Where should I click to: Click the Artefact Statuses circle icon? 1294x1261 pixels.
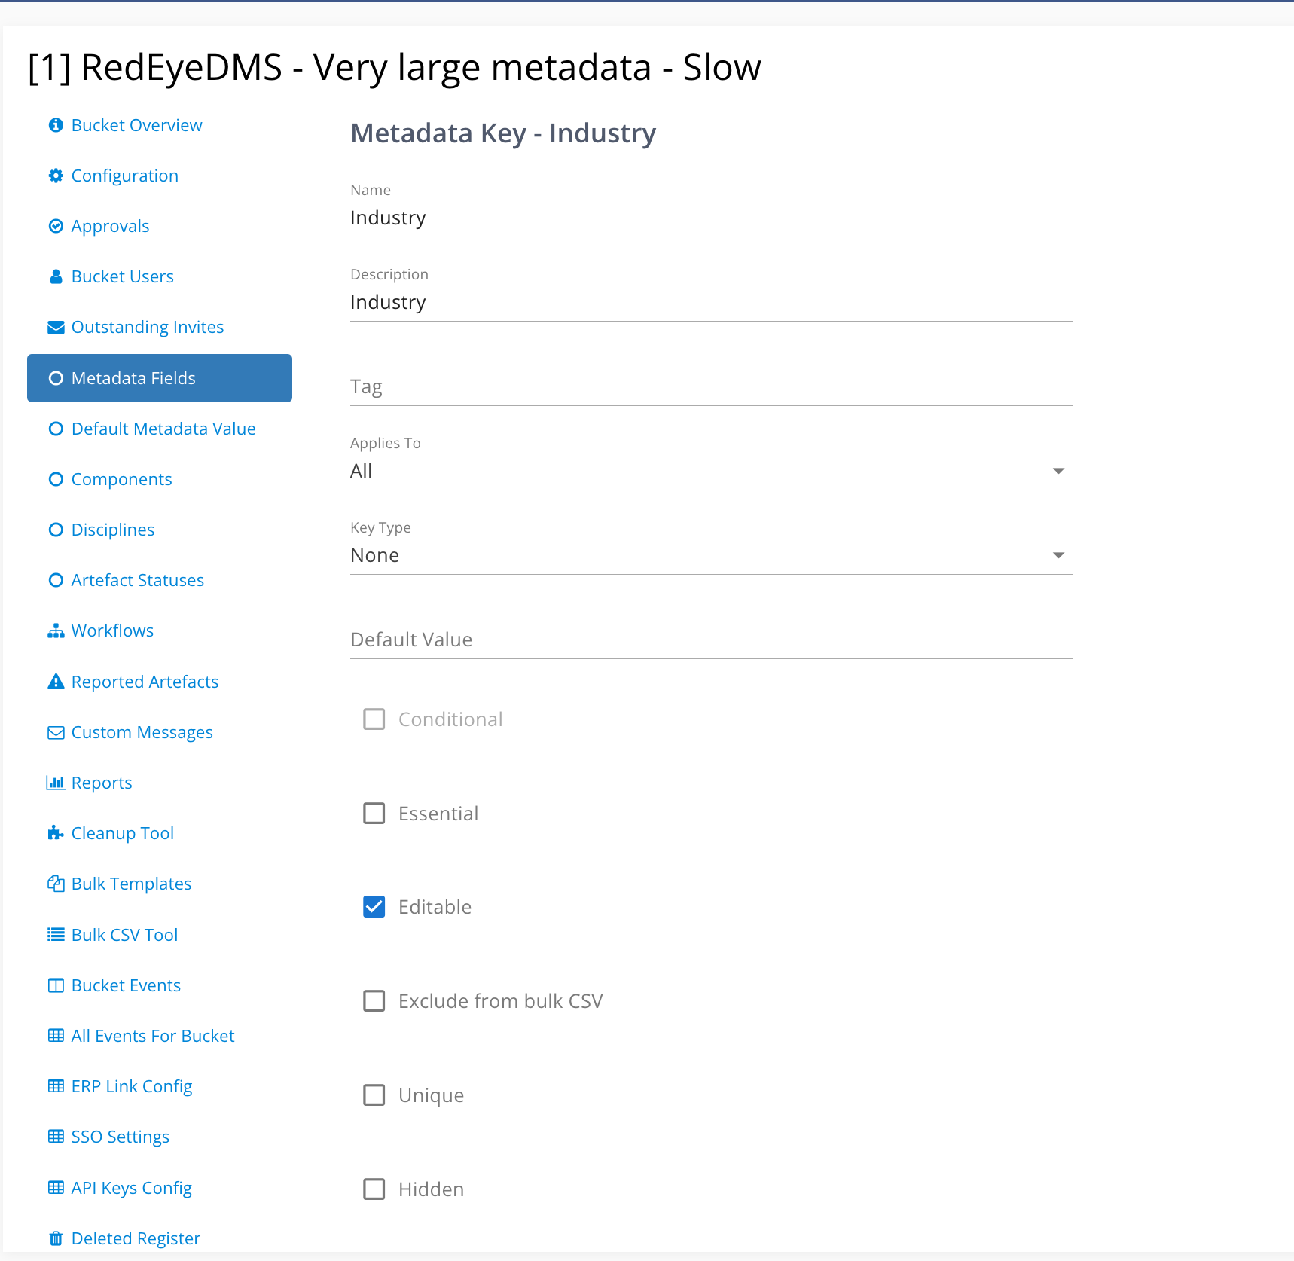pyautogui.click(x=56, y=580)
